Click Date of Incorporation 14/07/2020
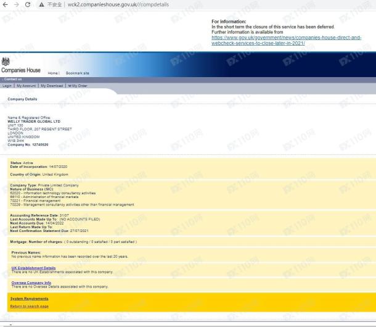 point(39,167)
